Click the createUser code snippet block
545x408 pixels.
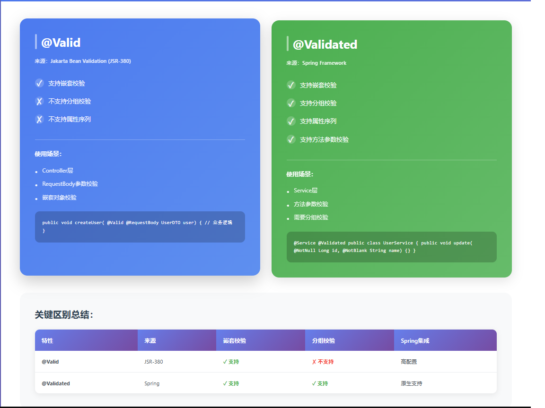[140, 227]
